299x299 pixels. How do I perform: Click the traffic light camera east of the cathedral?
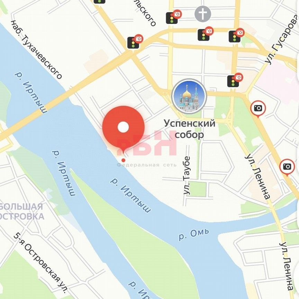coord(235,80)
